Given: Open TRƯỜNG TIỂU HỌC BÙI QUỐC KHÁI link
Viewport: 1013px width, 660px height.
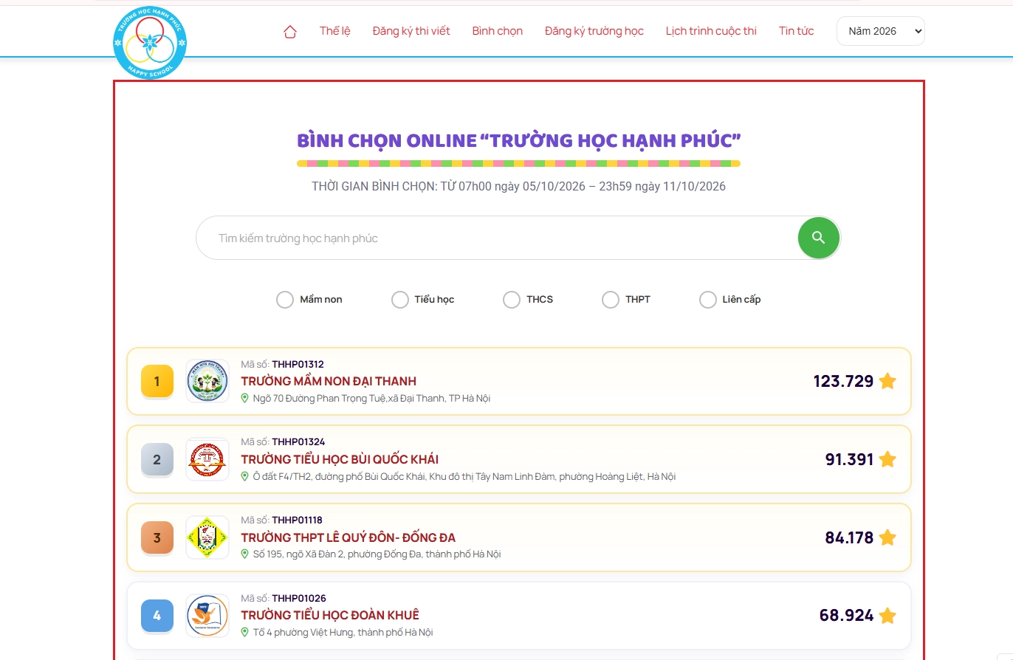Looking at the screenshot, I should tap(340, 459).
